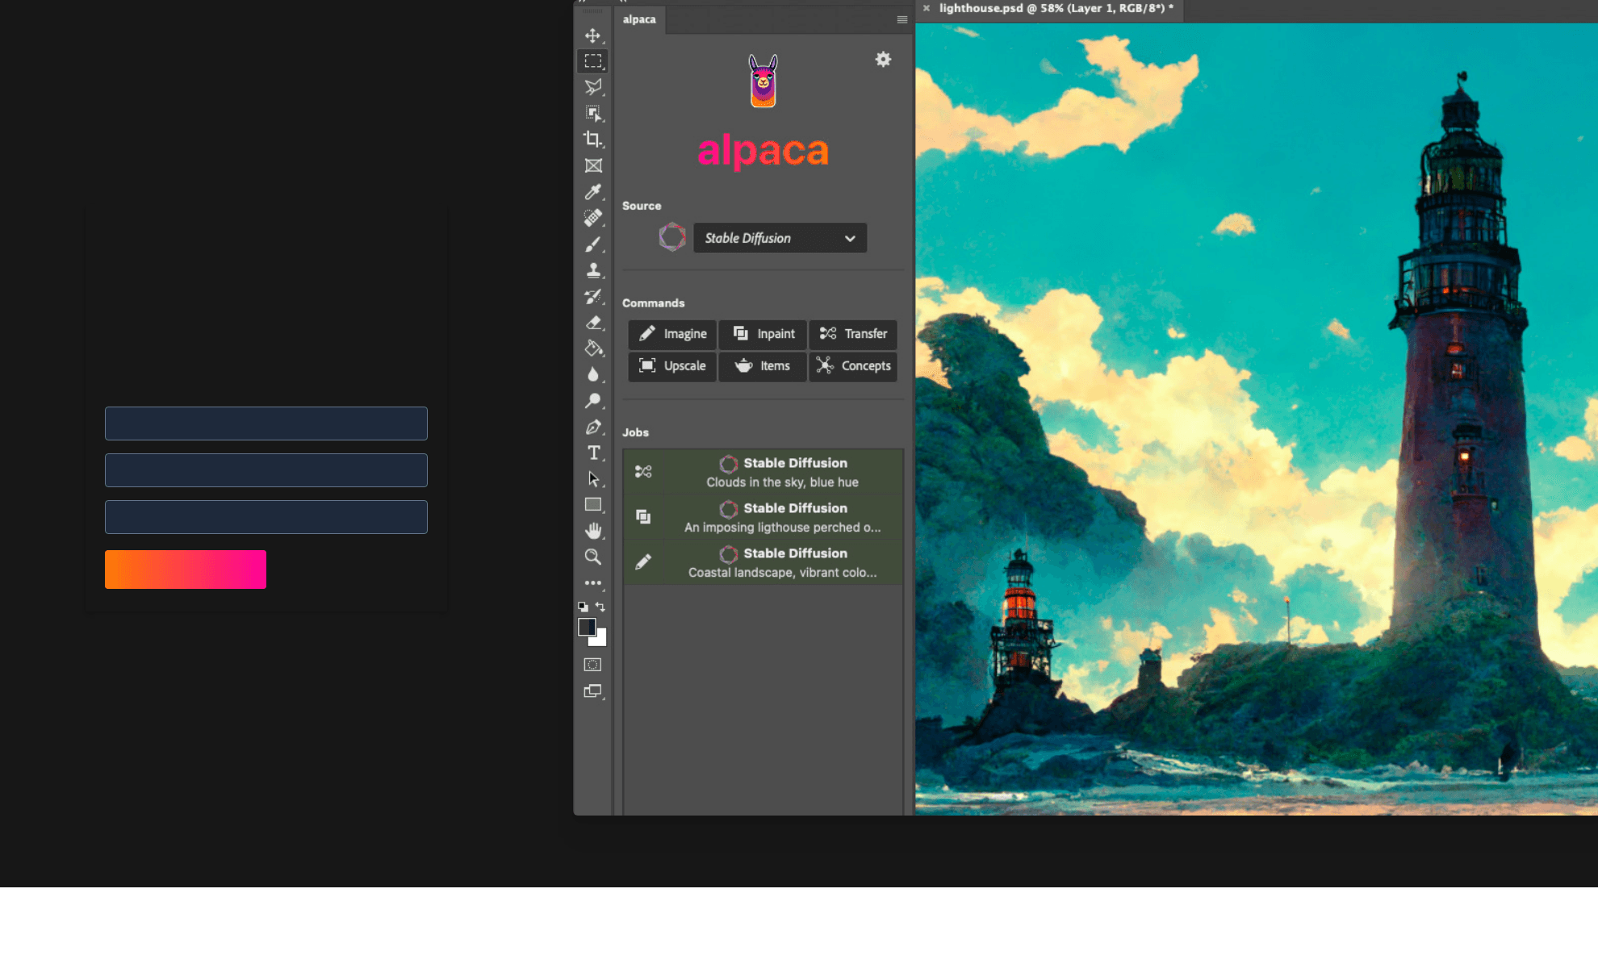
Task: Select the Brush tool
Action: click(x=592, y=244)
